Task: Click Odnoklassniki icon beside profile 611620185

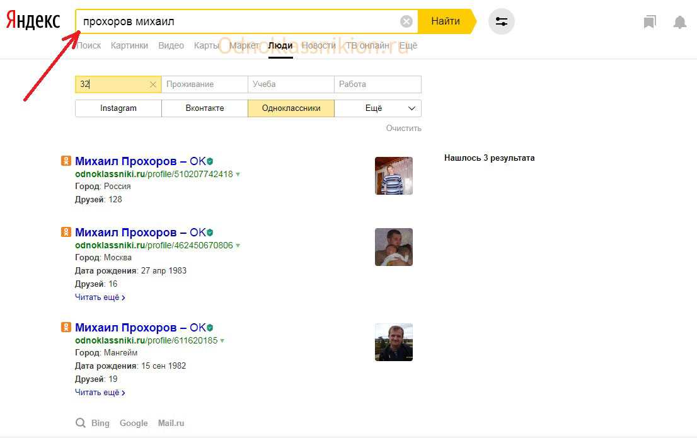Action: [66, 327]
